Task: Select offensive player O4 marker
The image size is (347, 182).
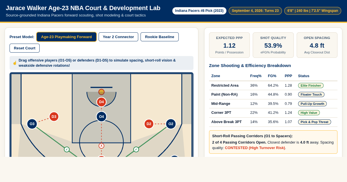Action: point(101,117)
